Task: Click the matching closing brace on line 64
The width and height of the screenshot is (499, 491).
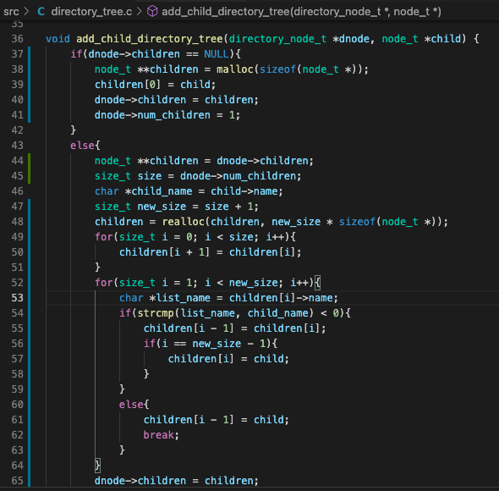Action: pos(98,466)
